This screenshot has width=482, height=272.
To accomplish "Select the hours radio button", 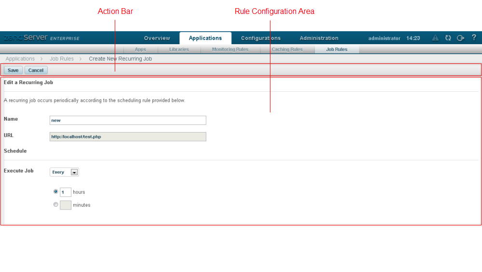I will [56, 191].
